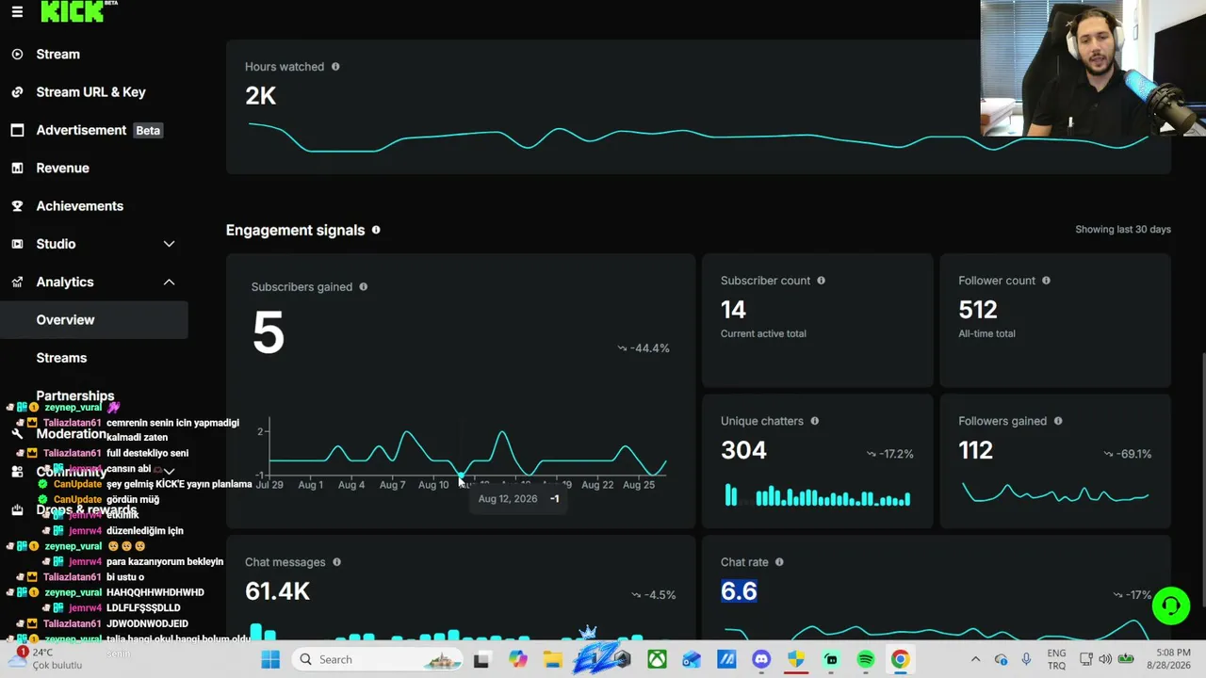Show info tooltip for Subscriber count

[822, 281]
